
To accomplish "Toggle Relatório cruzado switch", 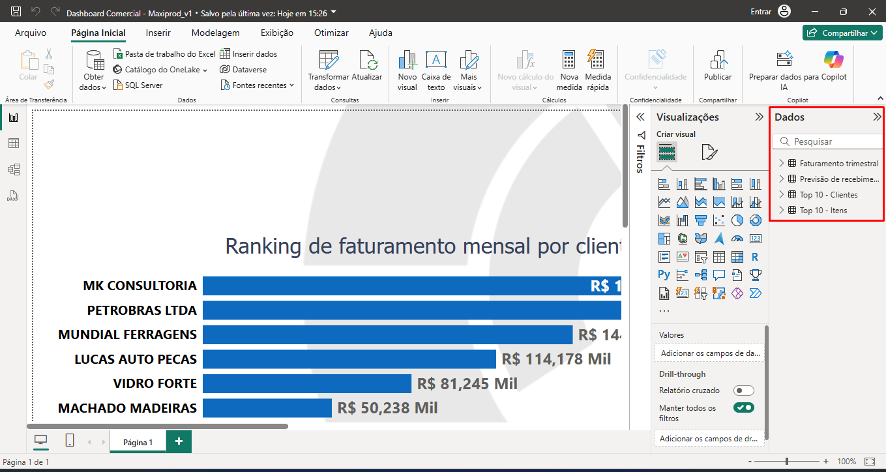I will coord(743,391).
